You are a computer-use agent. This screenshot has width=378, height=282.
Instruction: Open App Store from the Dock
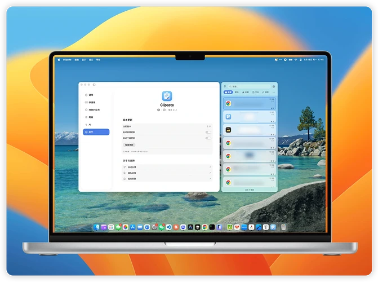coord(132,227)
